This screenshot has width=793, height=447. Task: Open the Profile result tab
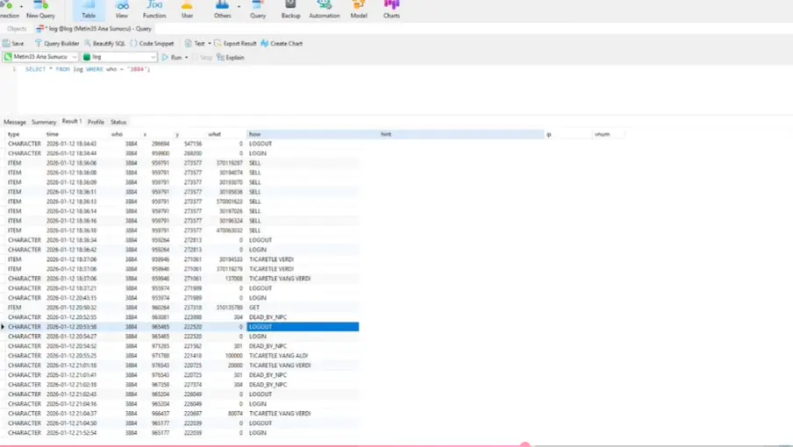tap(96, 122)
